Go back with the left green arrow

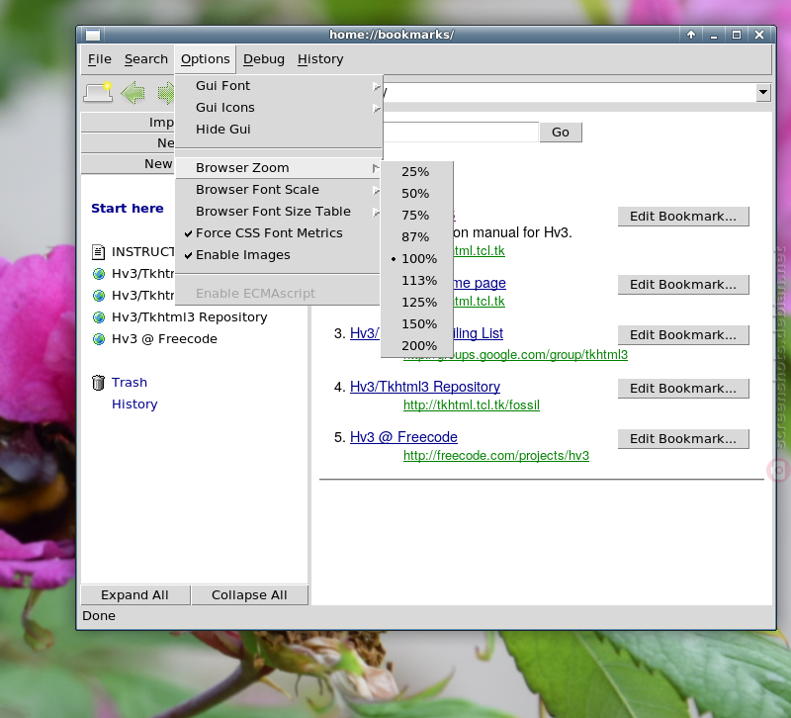tap(133, 93)
